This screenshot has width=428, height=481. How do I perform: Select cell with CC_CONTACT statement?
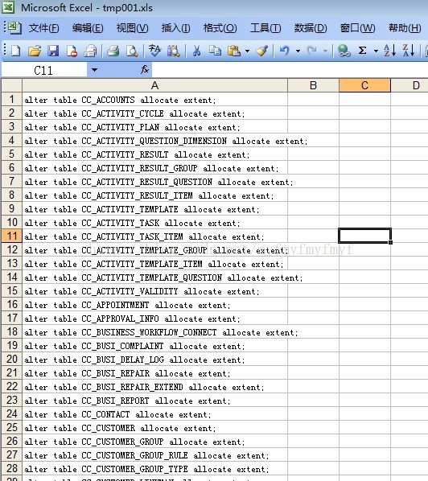[x=155, y=414]
